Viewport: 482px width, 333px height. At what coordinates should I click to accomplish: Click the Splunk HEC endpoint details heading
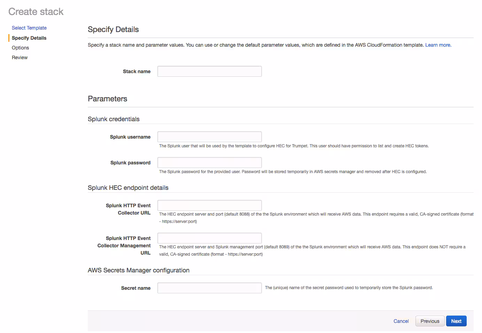[128, 188]
